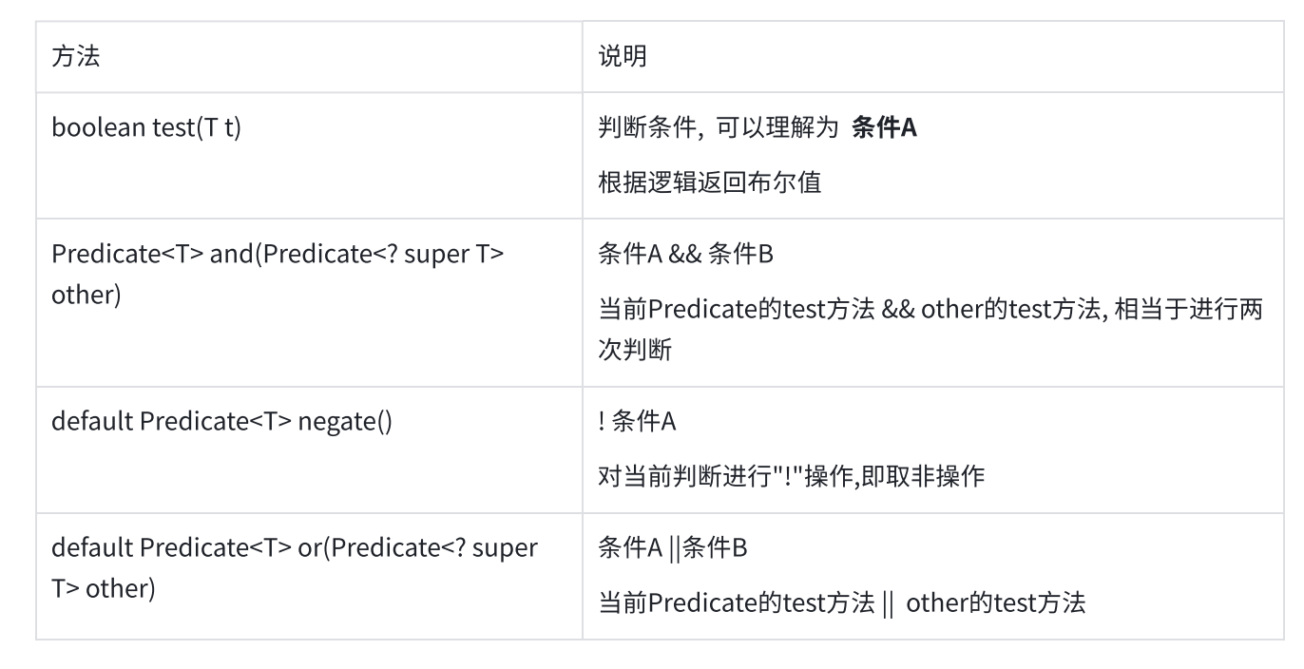
Task: Click the 根据逻辑返回布尔值 description line
Action: [709, 182]
